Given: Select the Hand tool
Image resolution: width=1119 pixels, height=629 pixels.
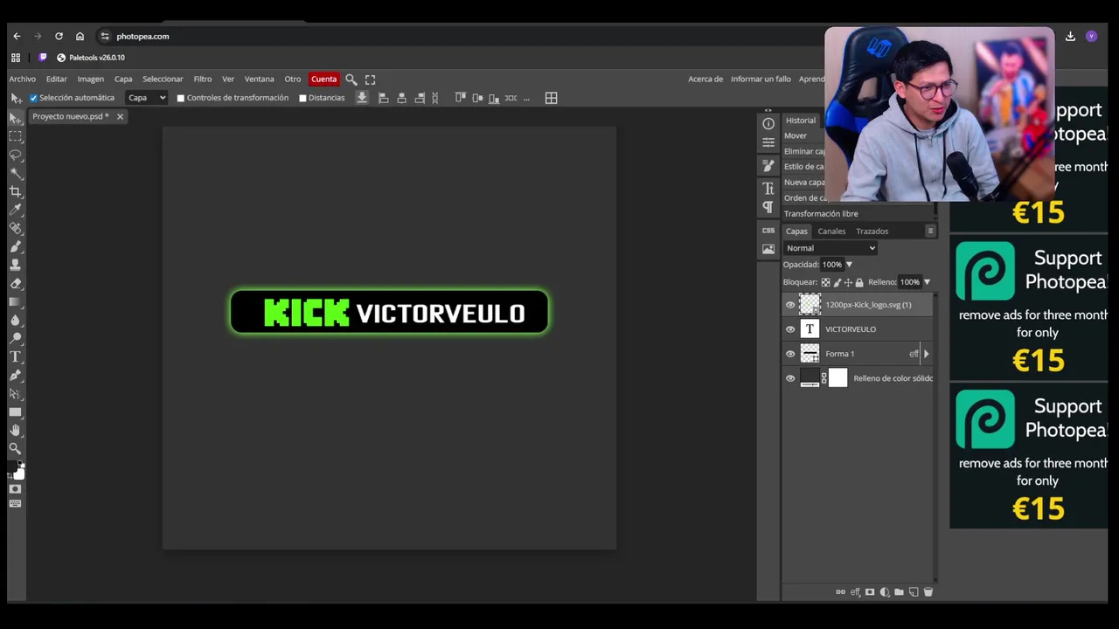Looking at the screenshot, I should pyautogui.click(x=15, y=430).
